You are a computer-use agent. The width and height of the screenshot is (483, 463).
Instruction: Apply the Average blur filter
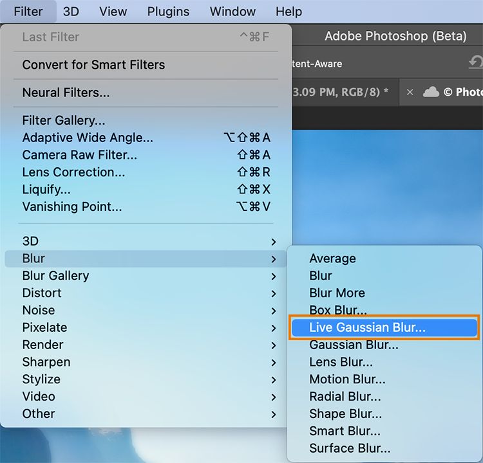(x=332, y=259)
